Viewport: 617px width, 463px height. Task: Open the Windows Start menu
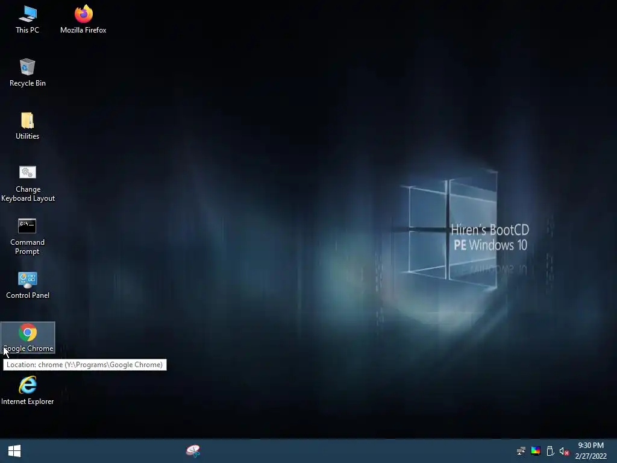(14, 451)
